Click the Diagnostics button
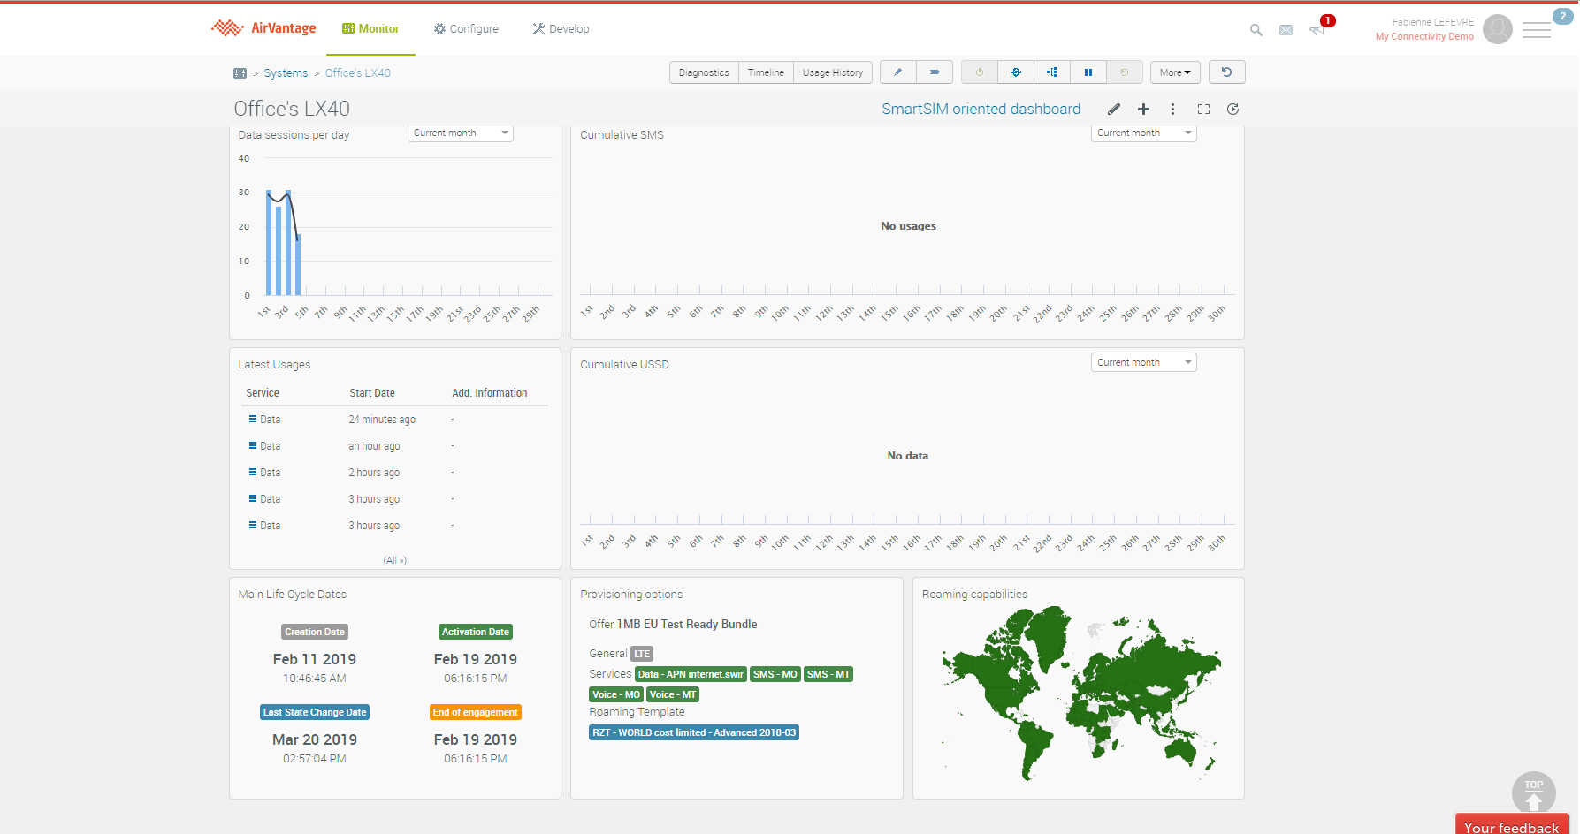This screenshot has width=1580, height=834. (704, 72)
